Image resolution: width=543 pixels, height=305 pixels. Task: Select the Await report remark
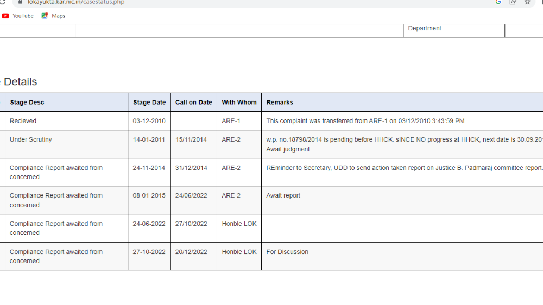(283, 195)
